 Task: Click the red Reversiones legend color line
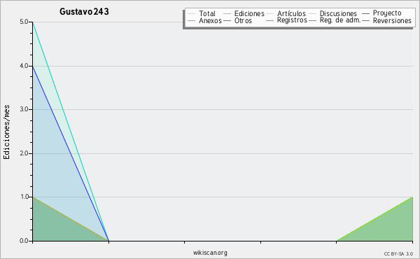tap(365, 20)
